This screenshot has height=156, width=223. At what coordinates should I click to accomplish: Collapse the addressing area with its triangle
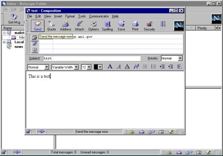[27, 34]
